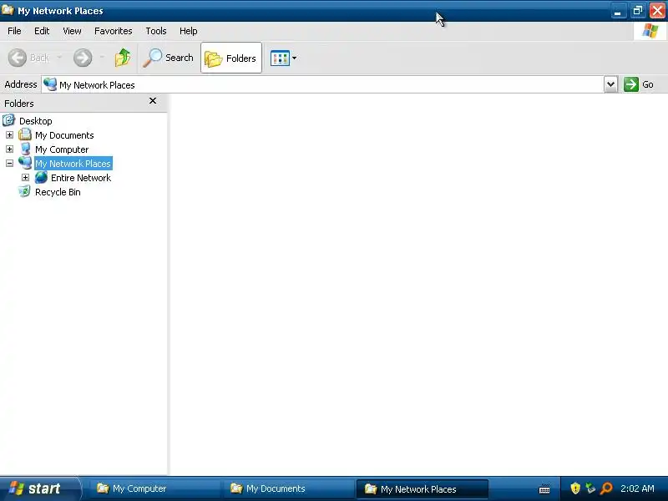Open the Start menu
Viewport: 668px width, 501px height.
tap(39, 488)
